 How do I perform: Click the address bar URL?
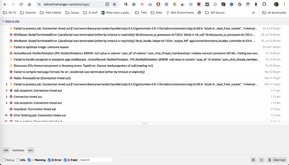[x=67, y=4]
